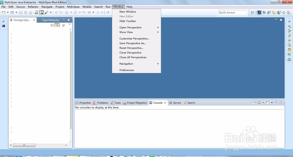
Task: Open the Open Console dropdown arrow
Action: pos(272,103)
